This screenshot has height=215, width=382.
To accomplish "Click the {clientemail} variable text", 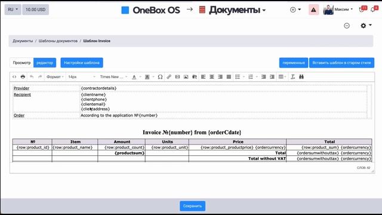I will pyautogui.click(x=93, y=104).
